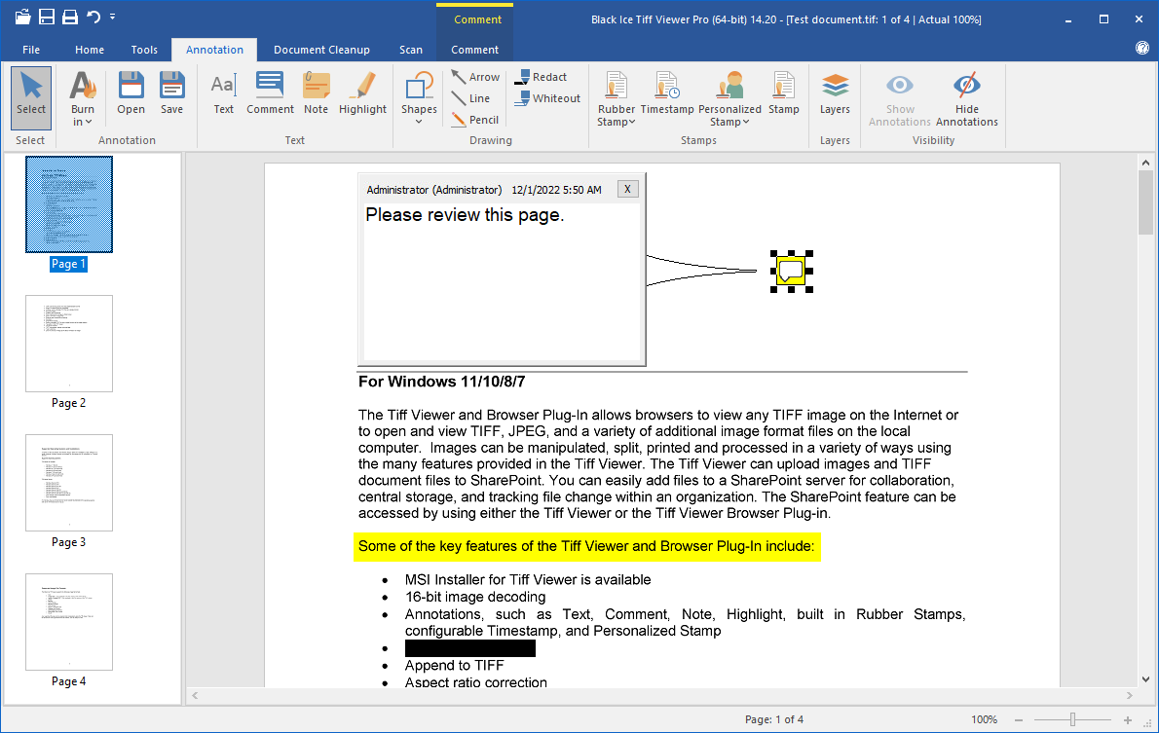Close the comment popup with X
Image resolution: width=1159 pixels, height=733 pixels.
pyautogui.click(x=628, y=189)
